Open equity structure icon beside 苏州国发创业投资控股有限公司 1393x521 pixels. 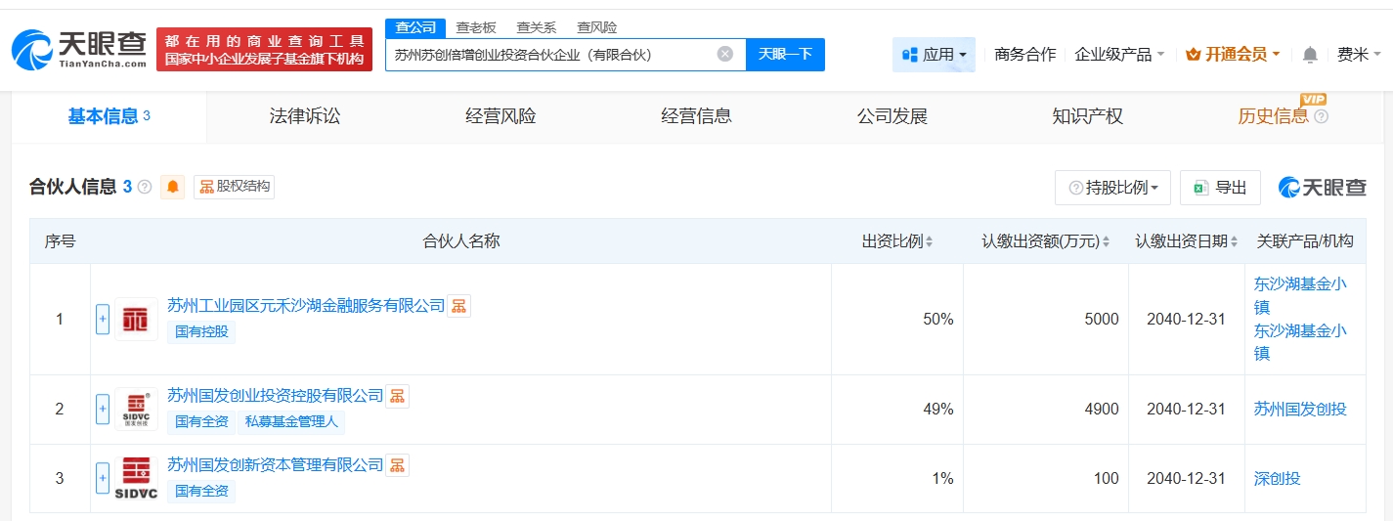(397, 396)
